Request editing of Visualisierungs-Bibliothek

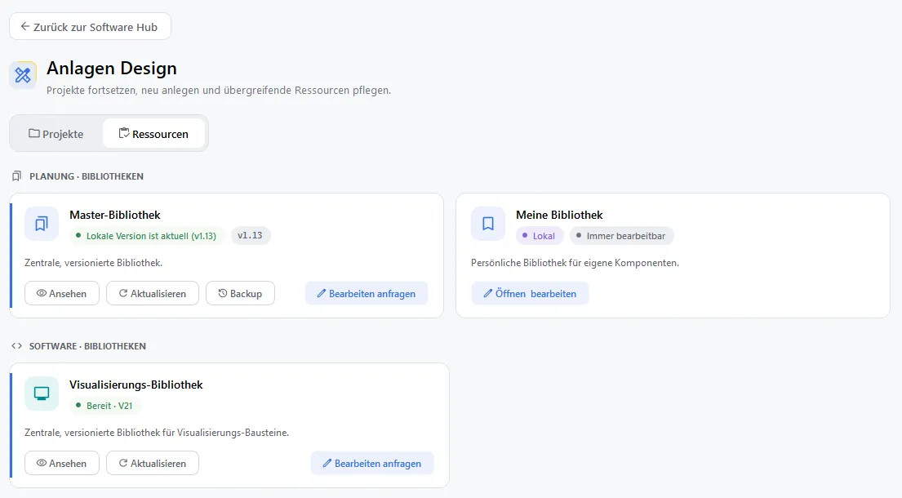point(372,463)
